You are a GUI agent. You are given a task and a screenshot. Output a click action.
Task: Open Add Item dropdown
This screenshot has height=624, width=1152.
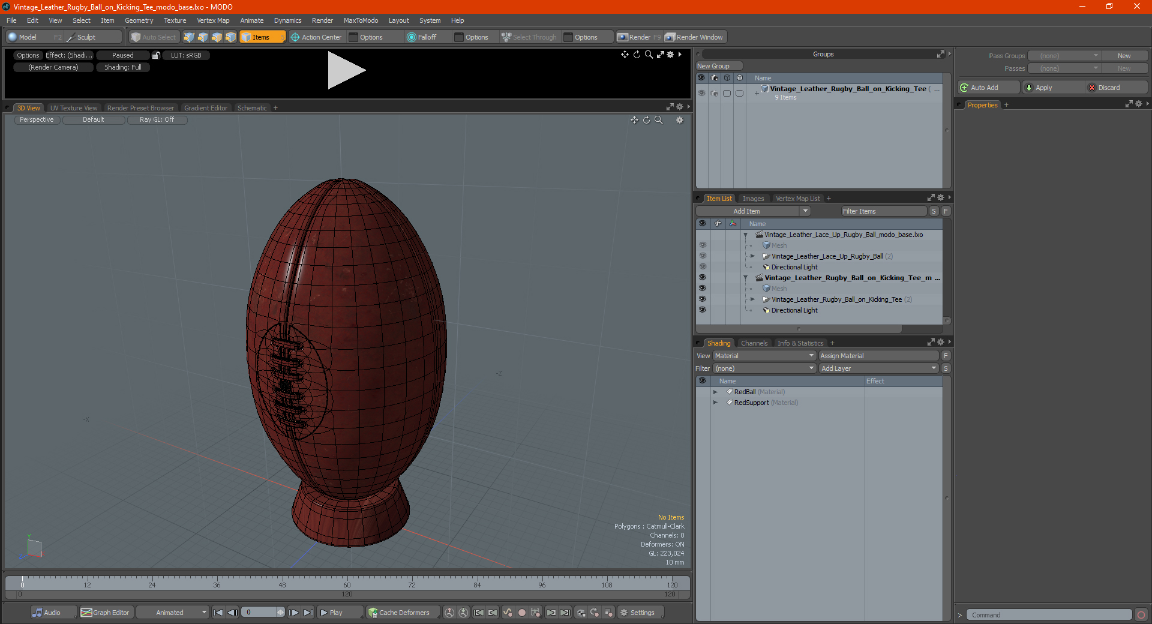click(x=753, y=211)
